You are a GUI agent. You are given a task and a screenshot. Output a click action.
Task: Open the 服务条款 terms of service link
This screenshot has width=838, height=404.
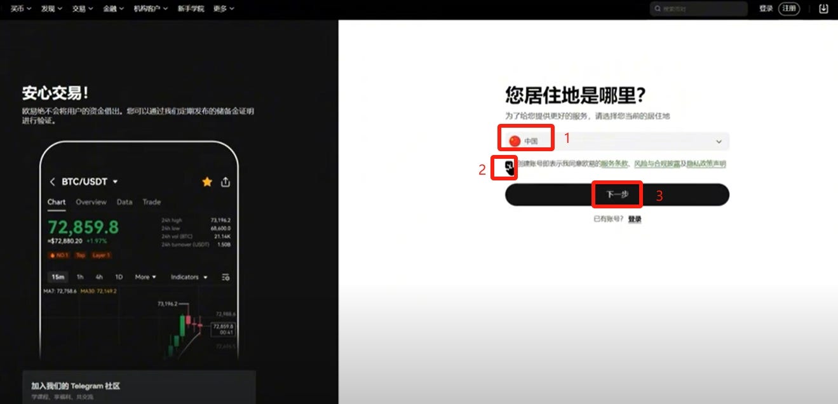(614, 164)
